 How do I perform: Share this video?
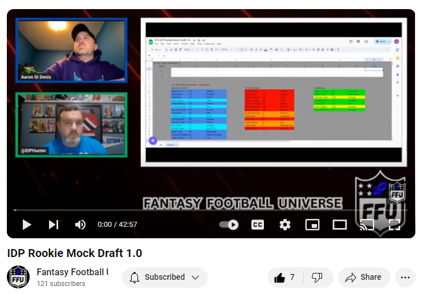point(364,278)
